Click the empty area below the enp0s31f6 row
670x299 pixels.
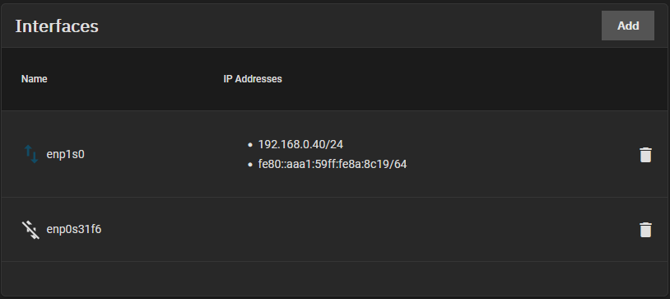(335, 278)
